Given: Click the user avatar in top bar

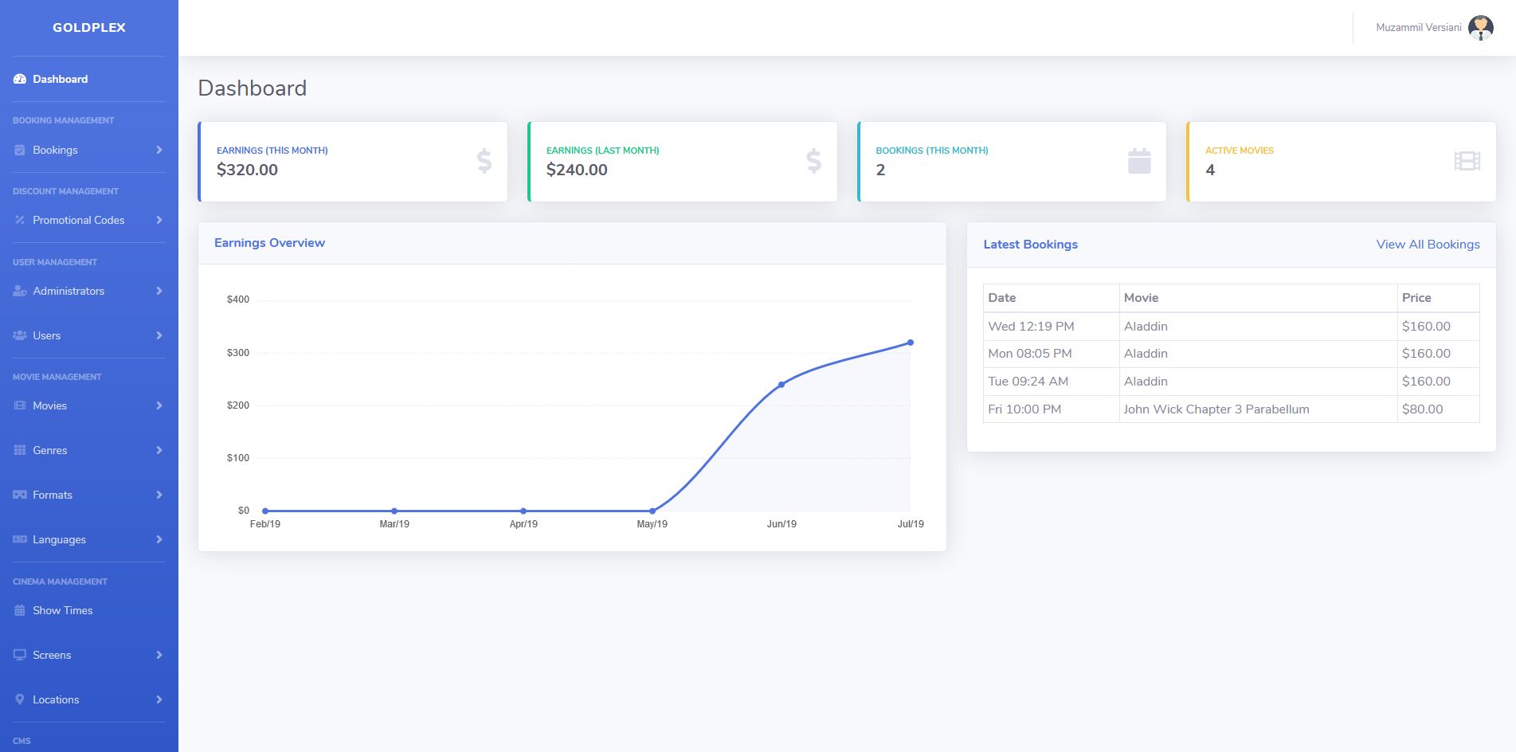Looking at the screenshot, I should pyautogui.click(x=1480, y=28).
